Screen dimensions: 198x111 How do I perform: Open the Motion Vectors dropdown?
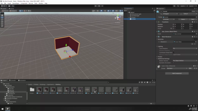tap(185, 61)
